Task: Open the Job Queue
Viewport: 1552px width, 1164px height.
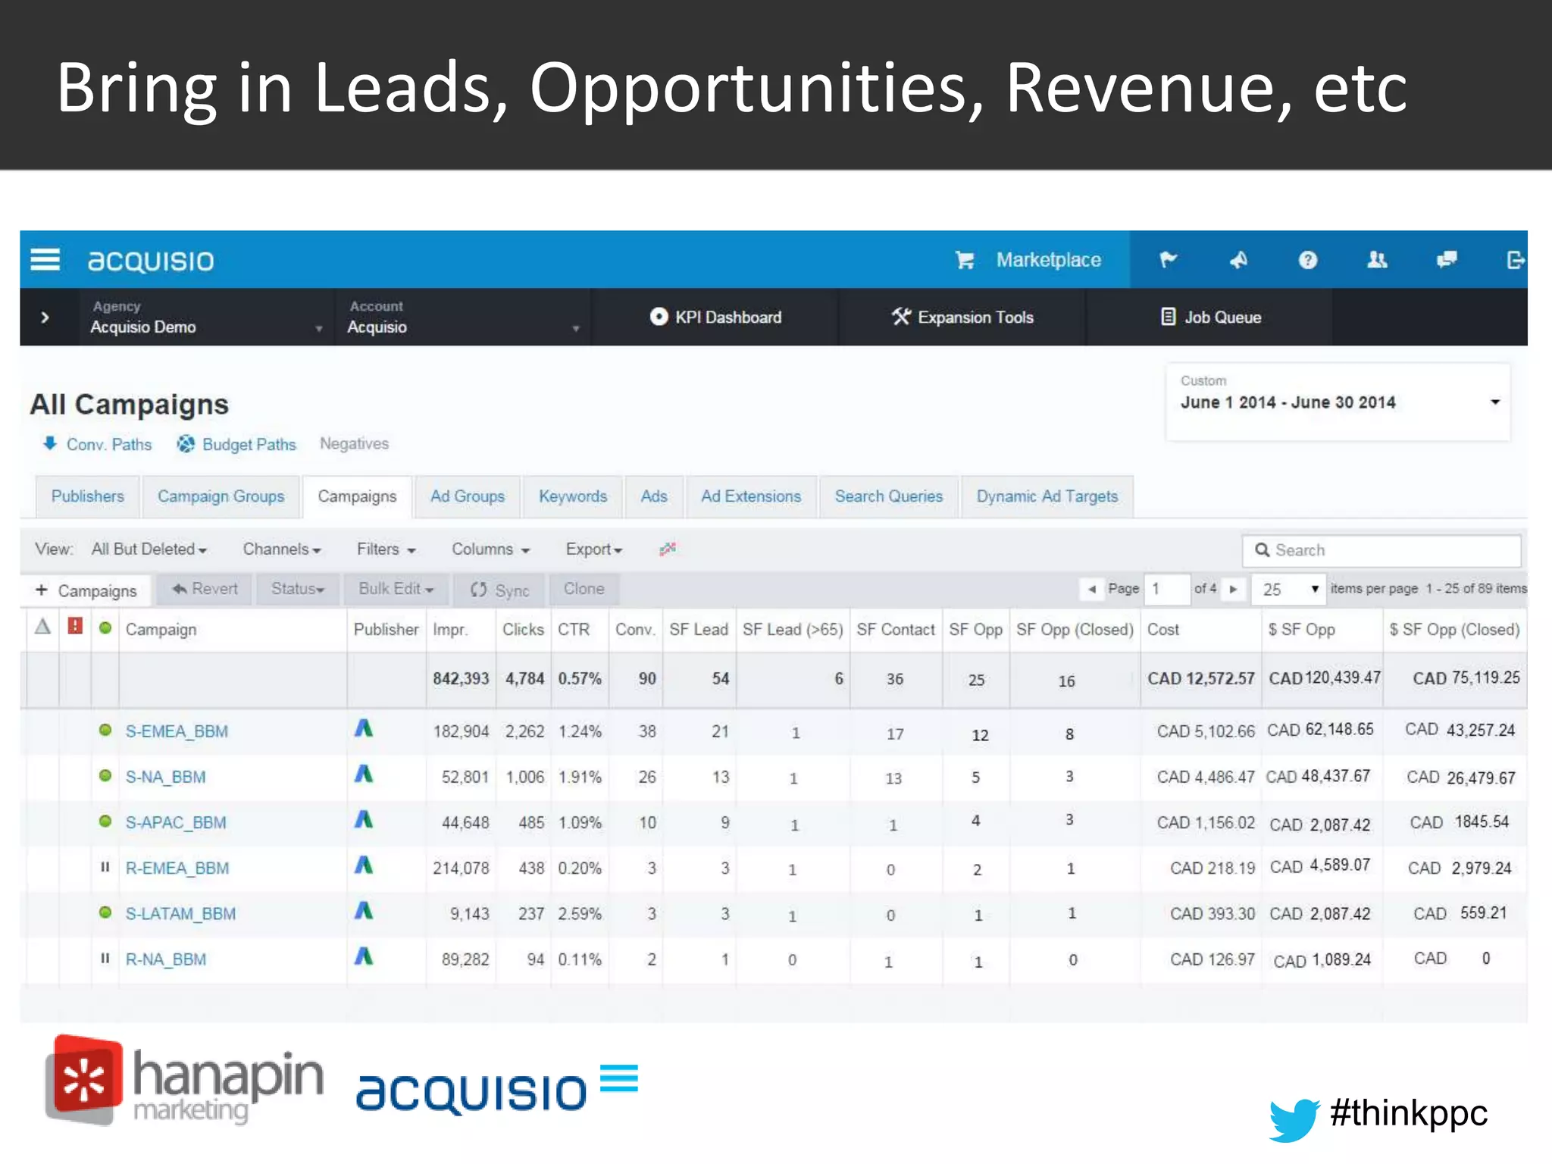Action: pos(1211,317)
